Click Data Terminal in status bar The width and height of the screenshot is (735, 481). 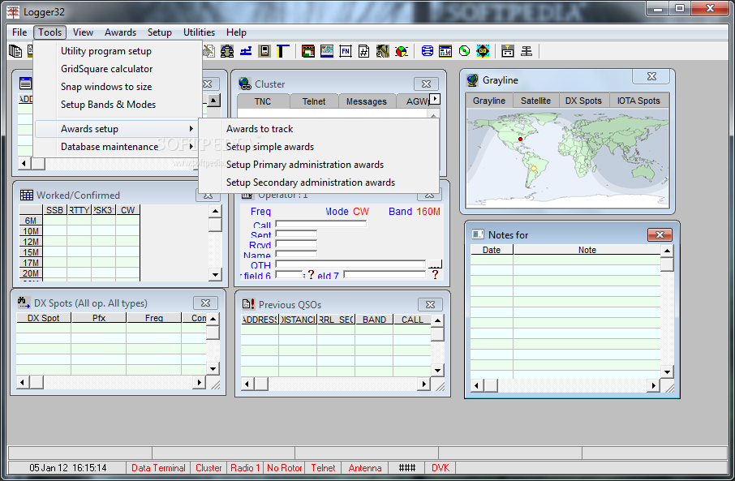pos(158,467)
